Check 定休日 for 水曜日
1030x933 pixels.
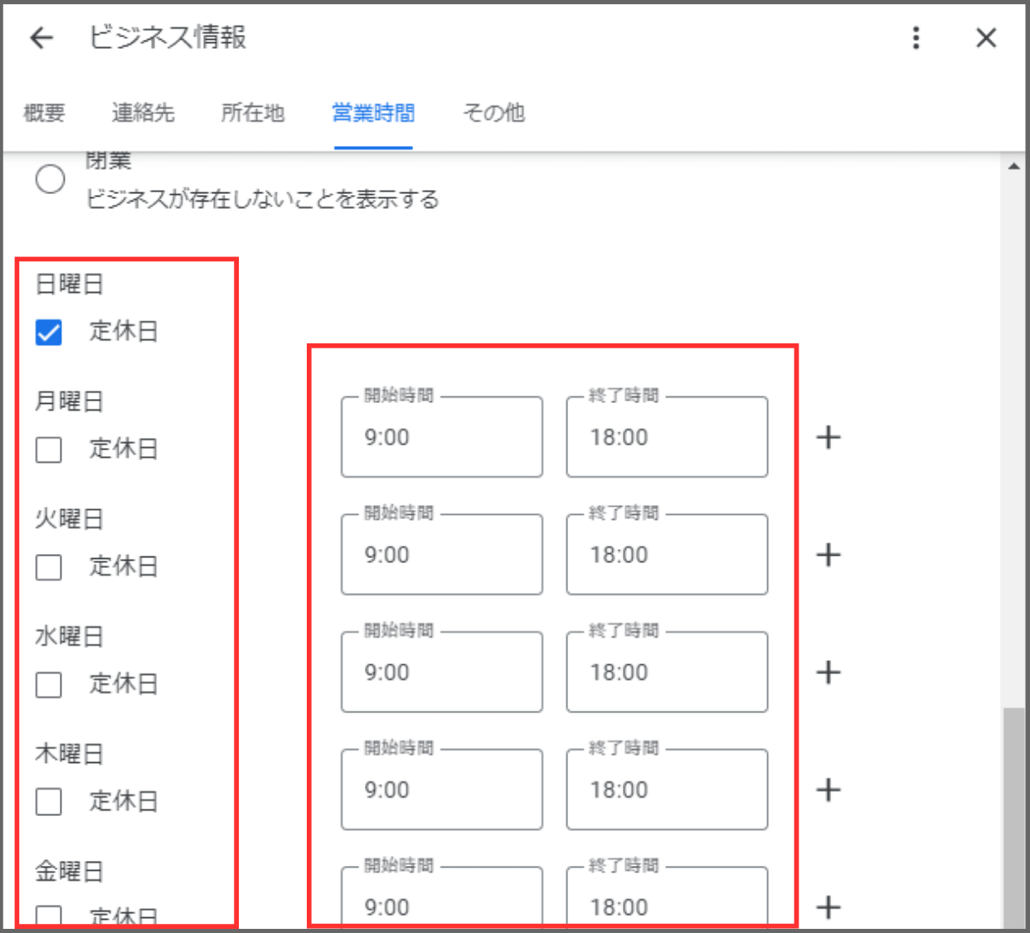pyautogui.click(x=49, y=685)
